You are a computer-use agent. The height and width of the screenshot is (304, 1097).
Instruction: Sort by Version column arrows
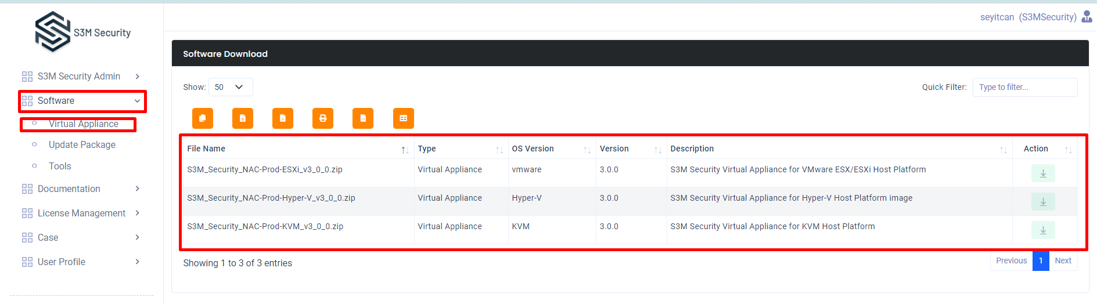pyautogui.click(x=658, y=150)
